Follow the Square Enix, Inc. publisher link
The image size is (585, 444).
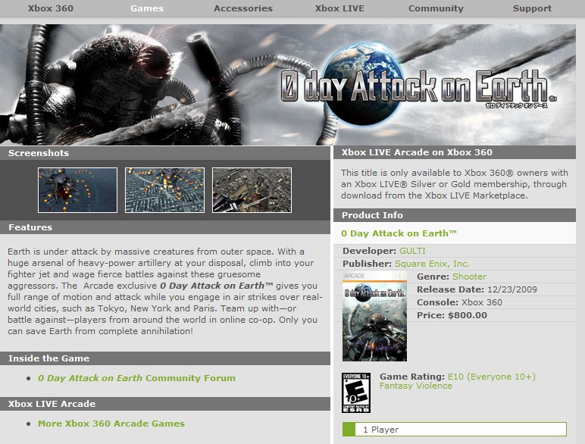coord(432,264)
